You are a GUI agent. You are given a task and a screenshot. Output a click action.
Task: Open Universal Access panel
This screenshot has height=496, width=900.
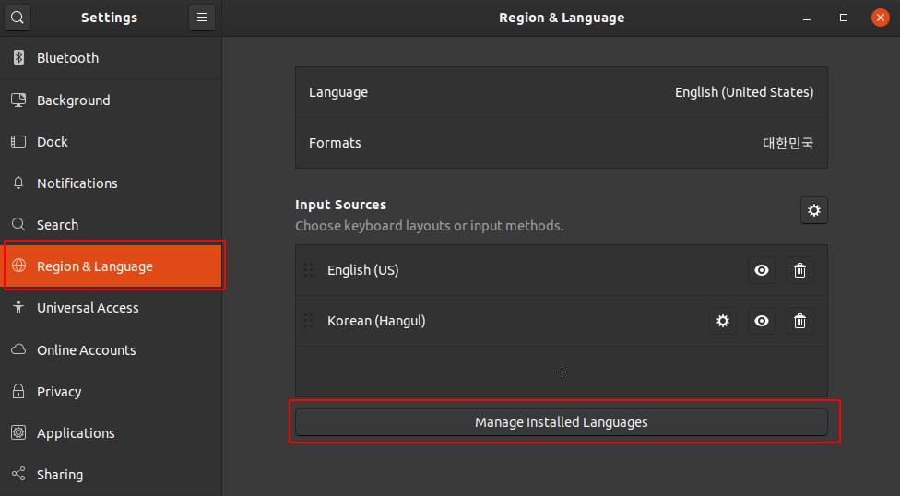[x=111, y=308]
